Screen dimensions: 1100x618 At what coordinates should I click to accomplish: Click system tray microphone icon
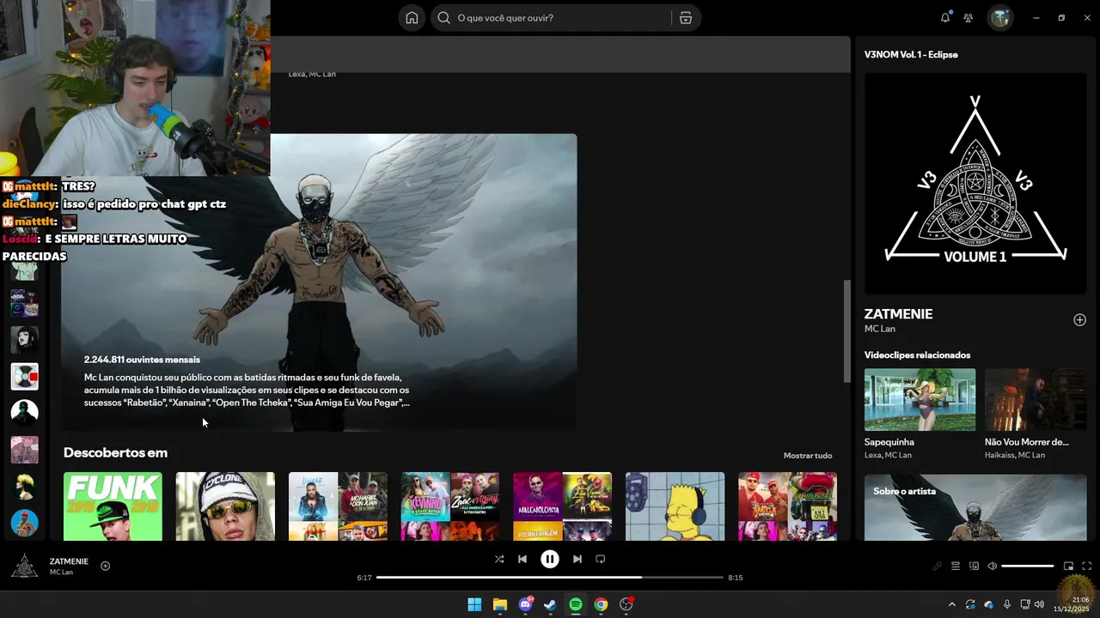point(1007,604)
